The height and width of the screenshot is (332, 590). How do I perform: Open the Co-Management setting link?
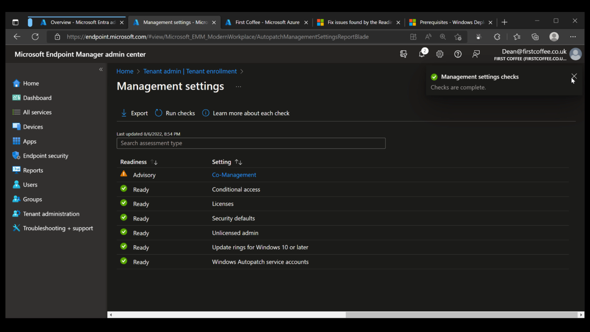[234, 175]
